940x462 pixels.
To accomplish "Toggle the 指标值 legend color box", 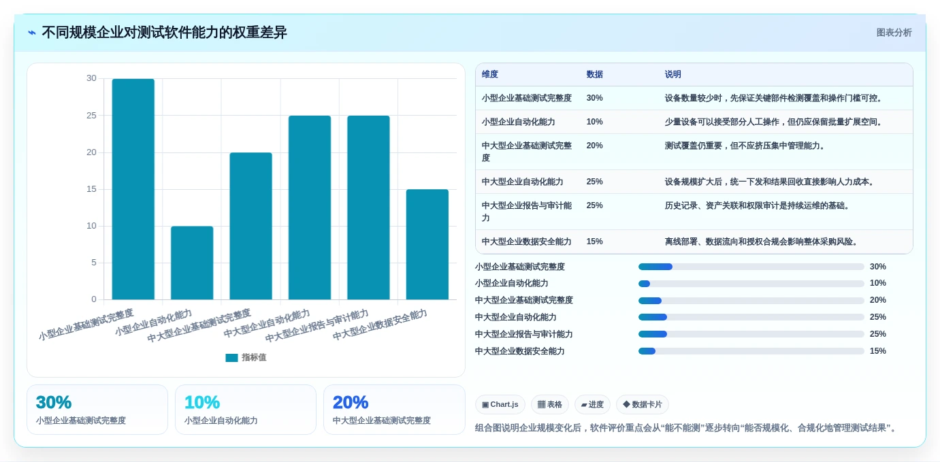I will click(x=231, y=358).
